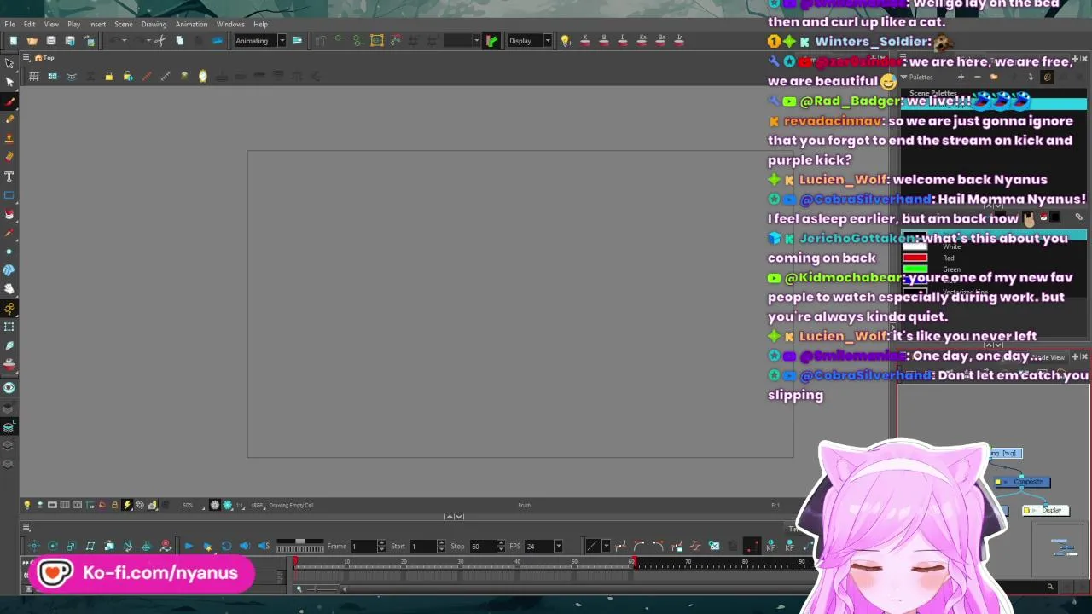The image size is (1092, 614).
Task: Click the Ko-fi.com/nyanus link banner
Action: (x=141, y=573)
